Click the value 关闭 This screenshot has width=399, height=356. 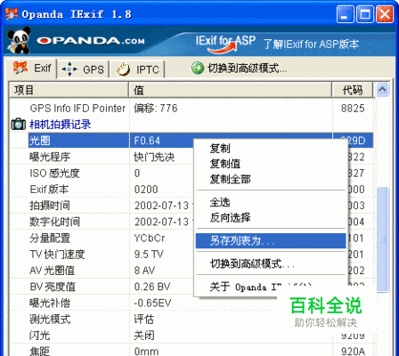(x=143, y=336)
